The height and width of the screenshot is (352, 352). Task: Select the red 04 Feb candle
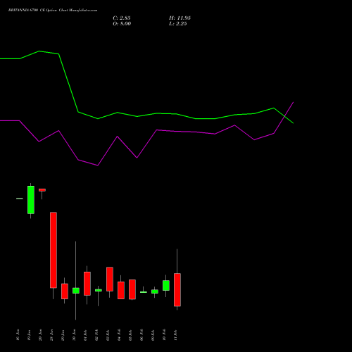[121, 290]
